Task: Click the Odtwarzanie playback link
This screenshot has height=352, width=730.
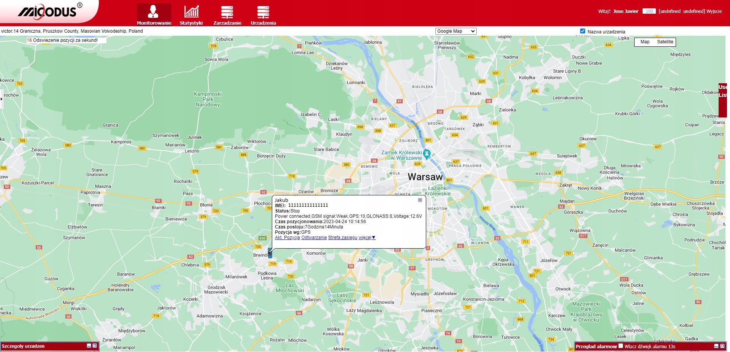Action: [314, 238]
